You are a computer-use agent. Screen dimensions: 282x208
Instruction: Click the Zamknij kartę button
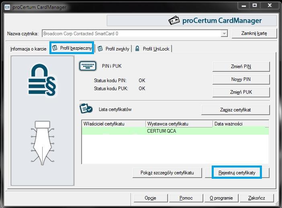point(254,33)
